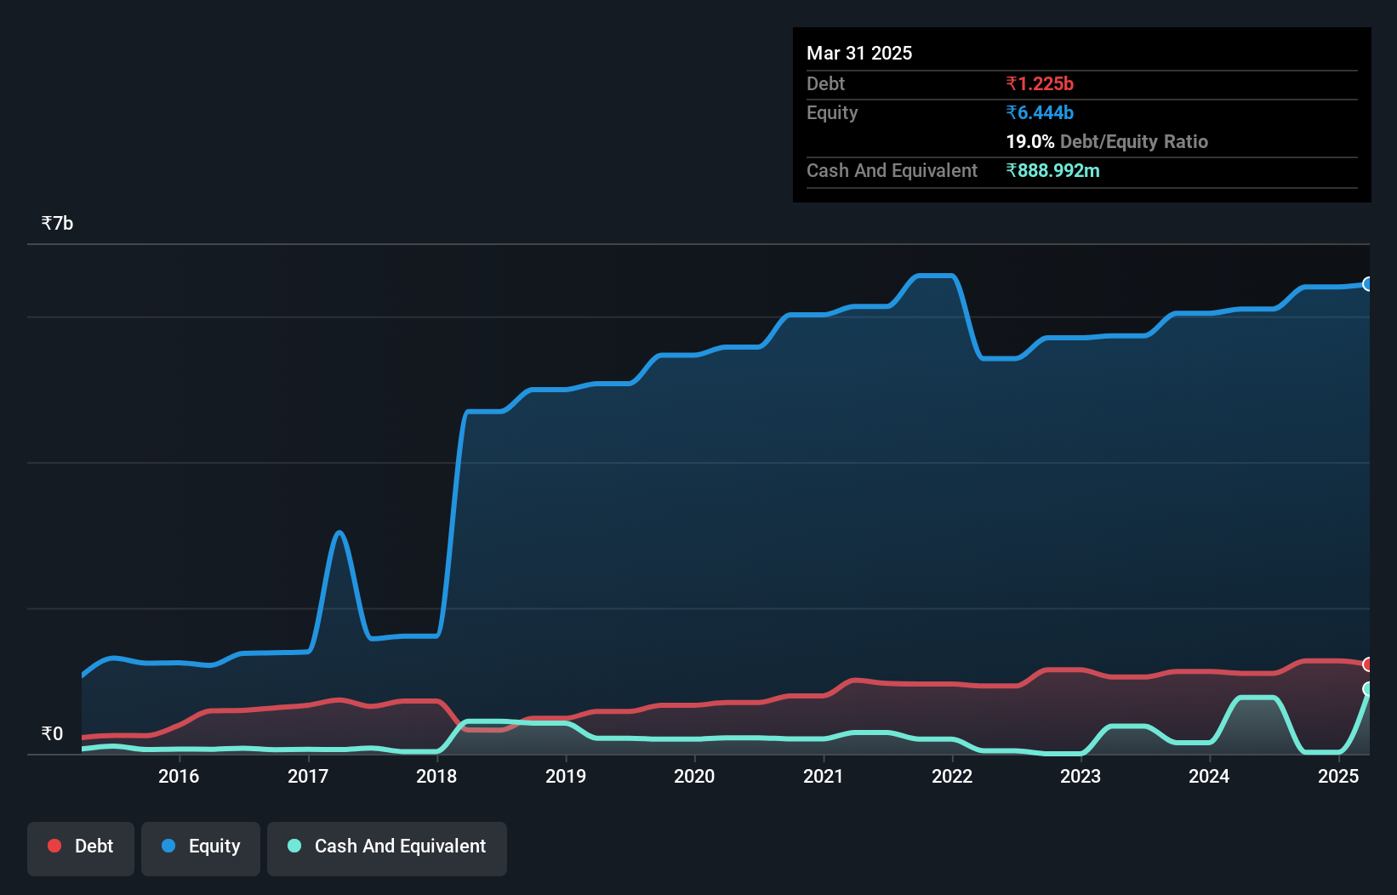
Task: Click the Cash endpoint marker at Mar 2025
Action: [1368, 689]
